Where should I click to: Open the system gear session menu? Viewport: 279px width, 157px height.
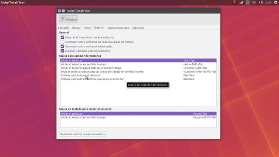coord(276,3)
